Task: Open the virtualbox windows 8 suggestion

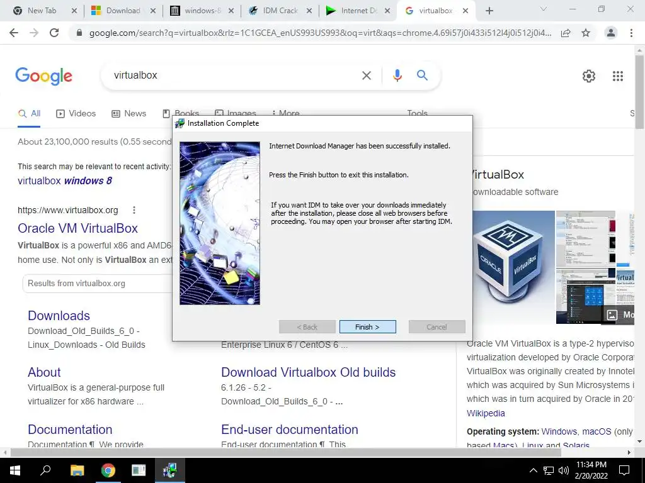Action: [65, 180]
